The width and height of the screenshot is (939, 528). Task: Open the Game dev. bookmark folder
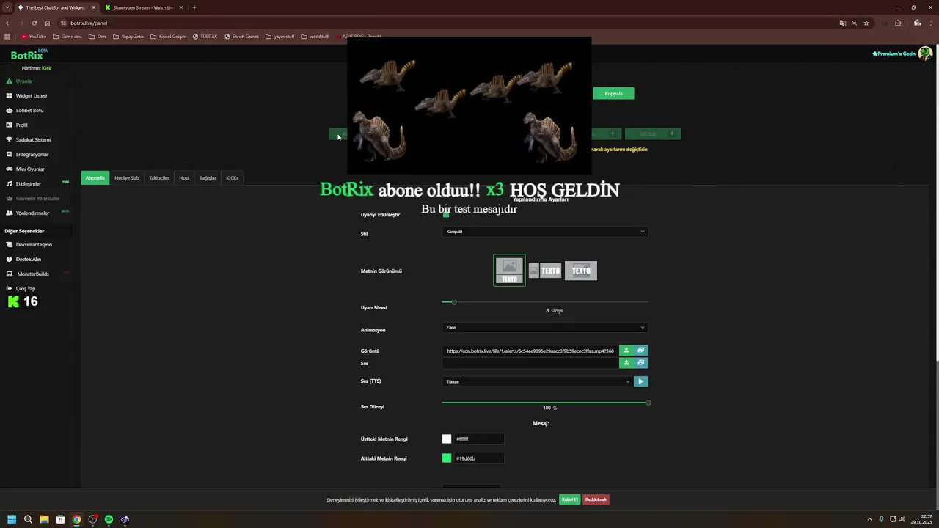click(x=67, y=37)
